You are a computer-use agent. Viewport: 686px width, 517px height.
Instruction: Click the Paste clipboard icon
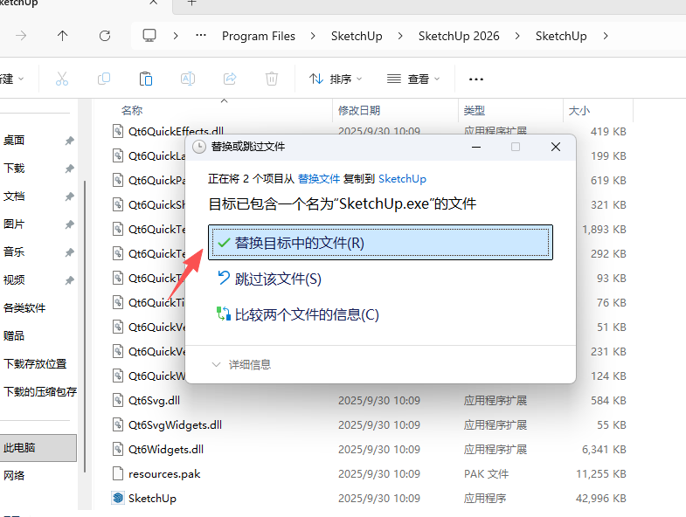point(146,79)
